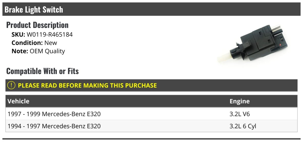
Task: Click the 3.2L 6 Cyl engine cell
Action: [x=243, y=126]
